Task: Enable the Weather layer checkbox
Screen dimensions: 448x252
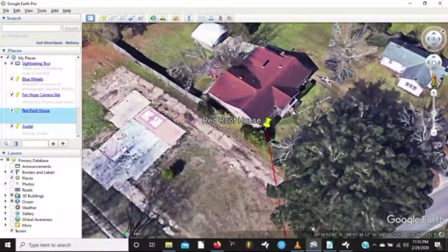Action: (x=12, y=207)
